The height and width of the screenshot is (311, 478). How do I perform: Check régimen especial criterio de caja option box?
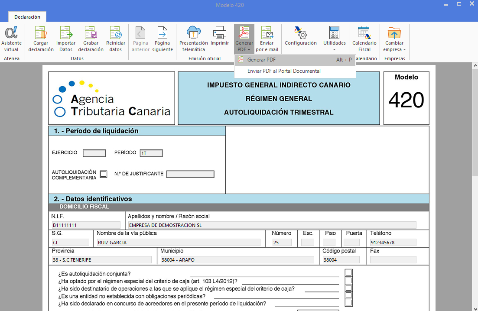(x=349, y=280)
